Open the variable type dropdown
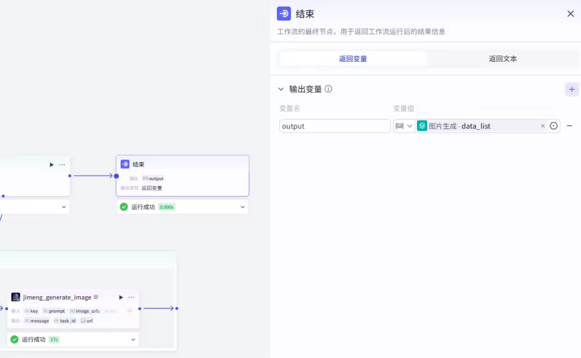581x358 pixels. (404, 126)
